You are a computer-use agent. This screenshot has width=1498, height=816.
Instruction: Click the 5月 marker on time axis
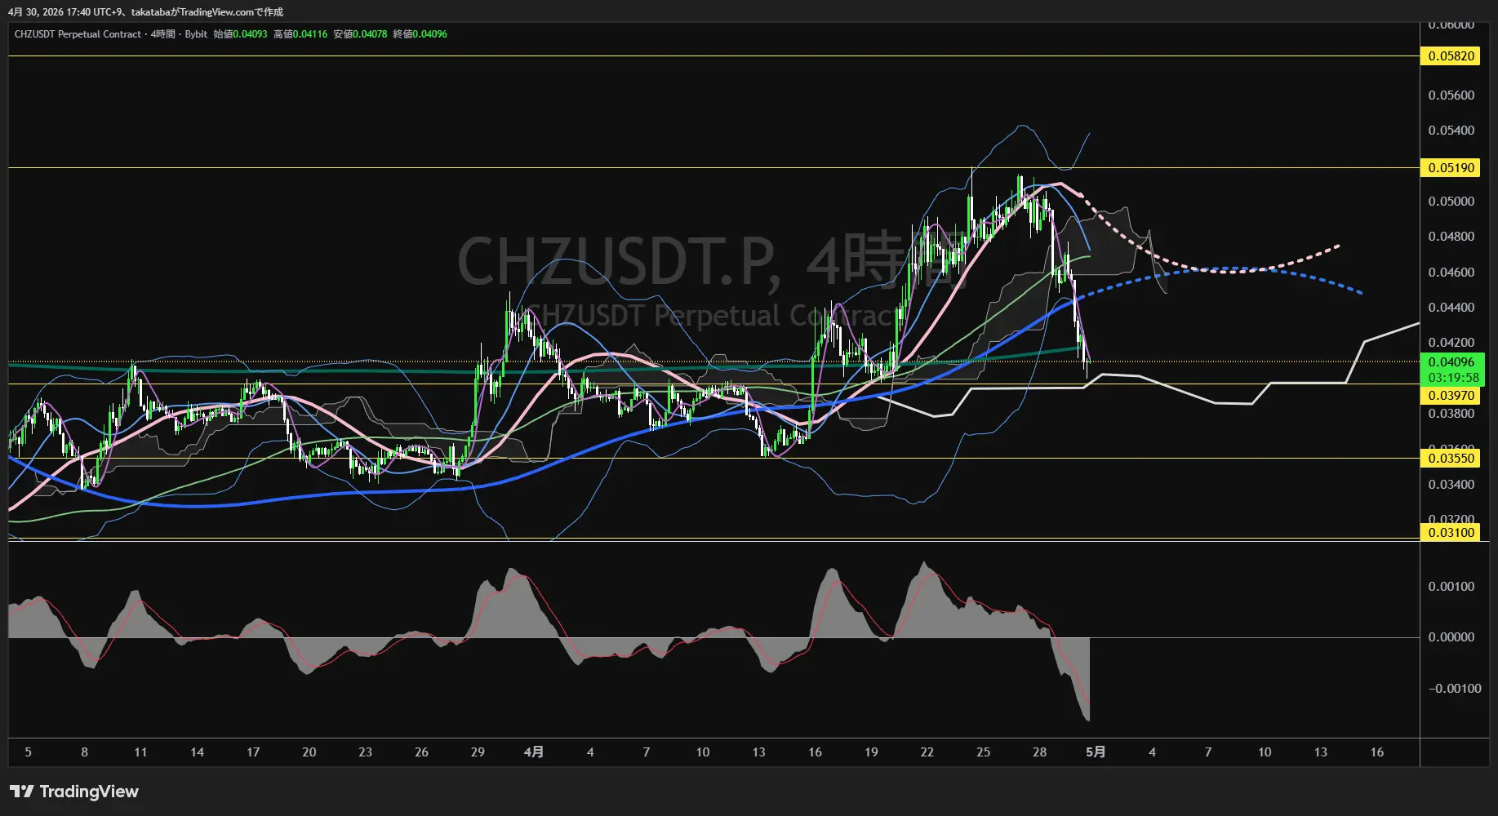click(1096, 752)
